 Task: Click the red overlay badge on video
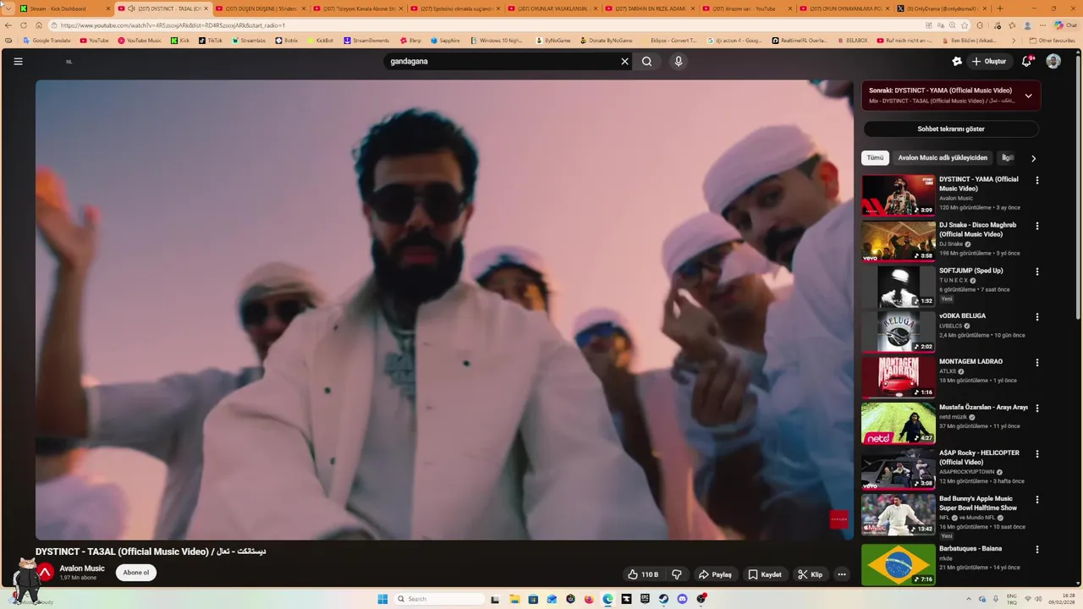(x=838, y=519)
